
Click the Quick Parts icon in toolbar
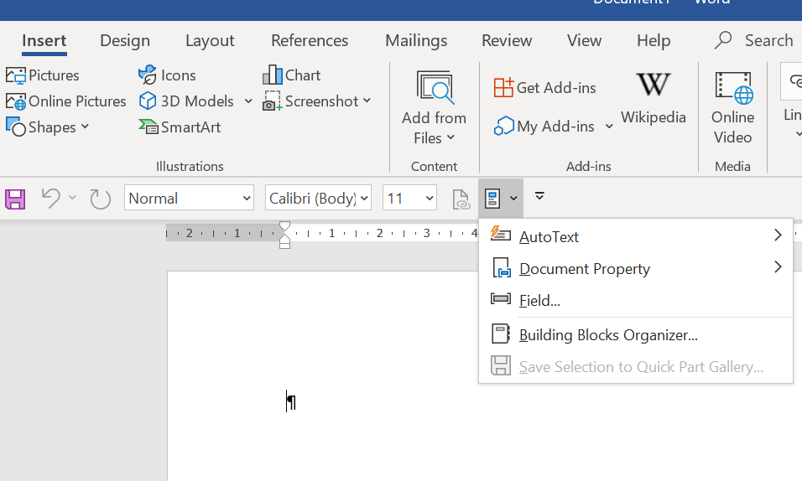click(x=492, y=199)
